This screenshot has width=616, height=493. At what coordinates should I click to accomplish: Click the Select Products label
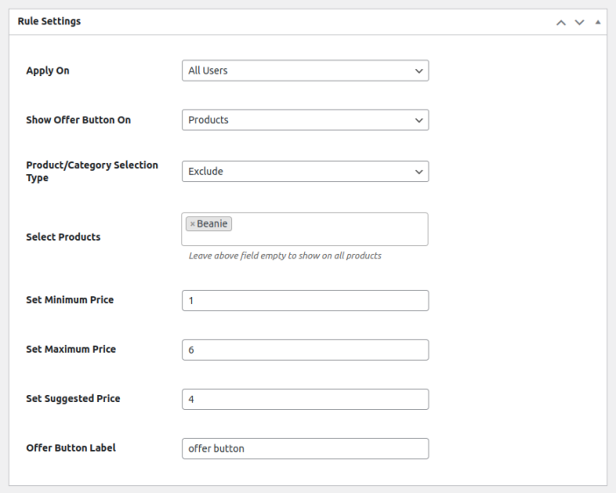click(63, 237)
